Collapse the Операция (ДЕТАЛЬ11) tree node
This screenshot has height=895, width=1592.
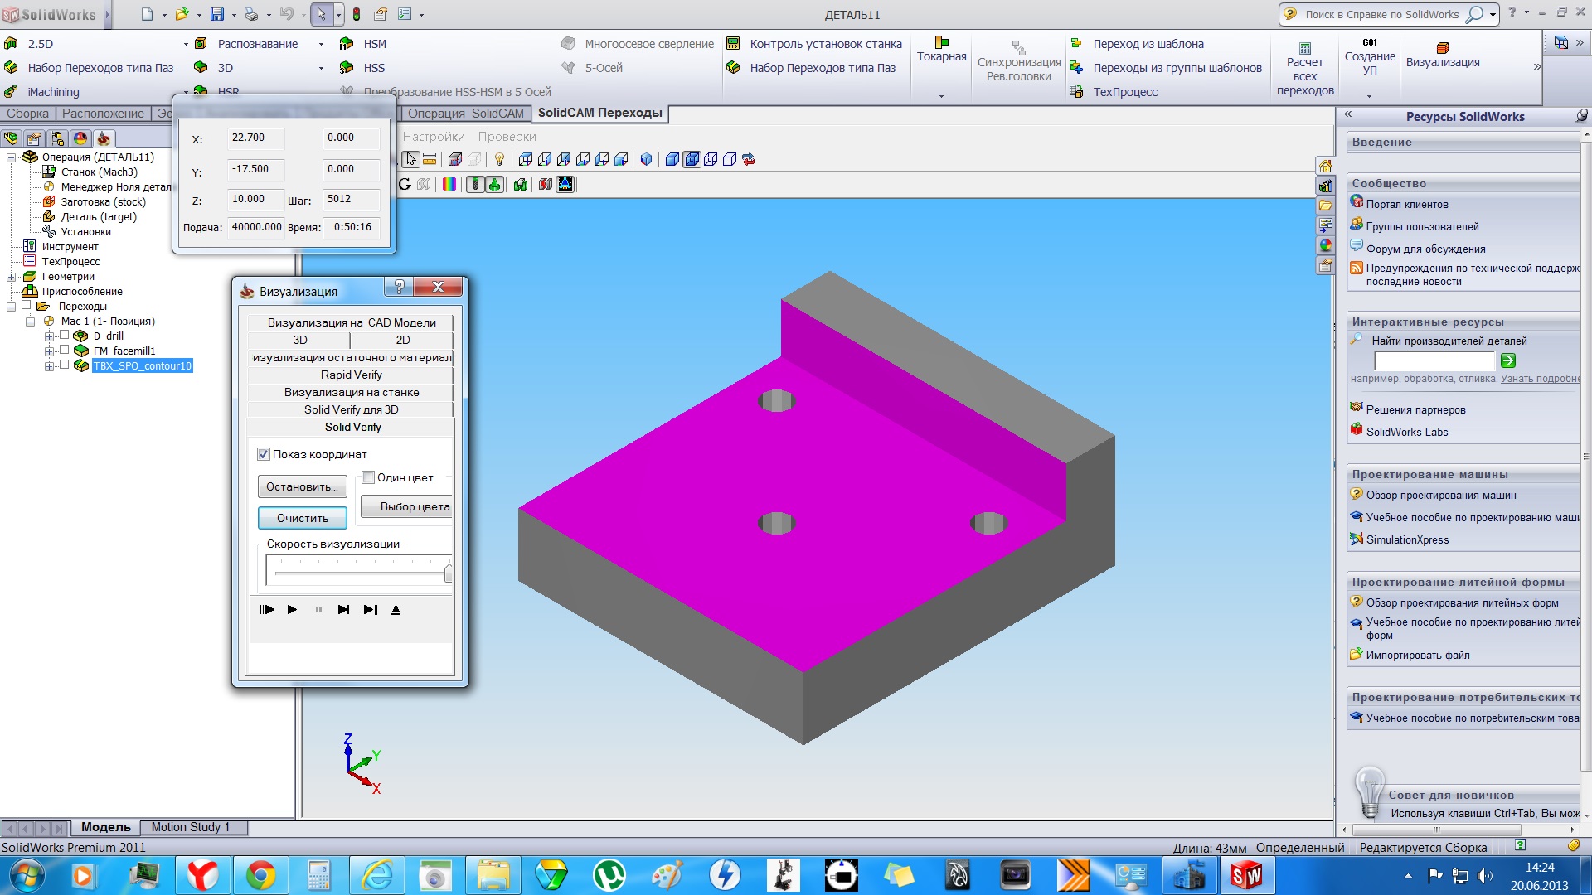click(12, 157)
